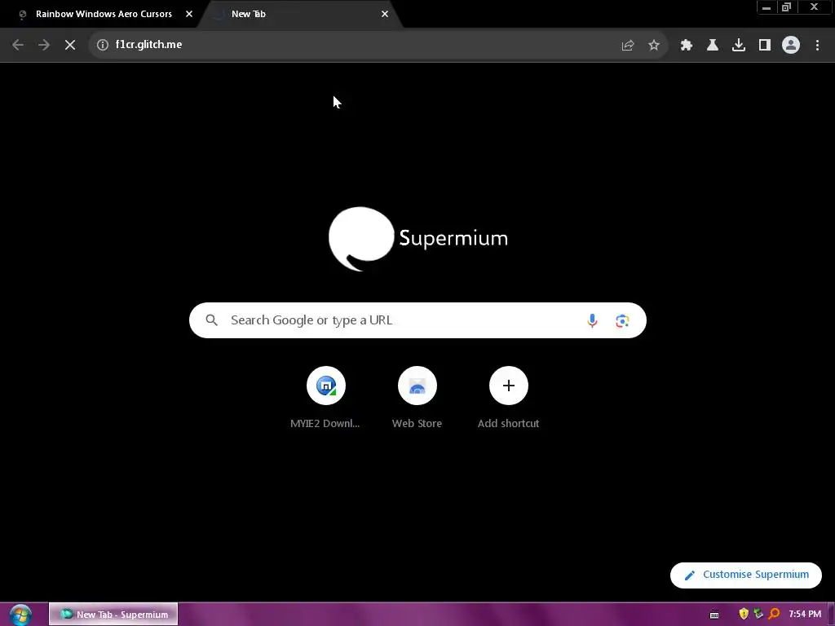Open the on-screen keyboard tray icon
Viewport: 835px width, 626px height.
pos(714,615)
